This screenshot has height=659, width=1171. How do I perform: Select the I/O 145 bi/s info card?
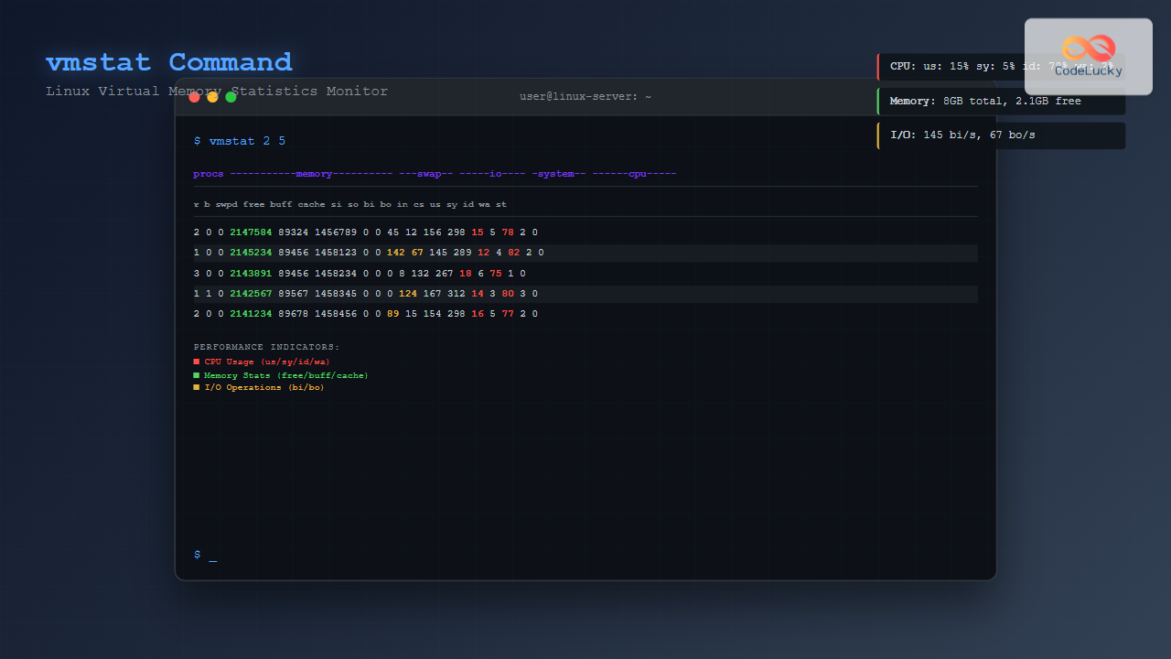click(x=1001, y=135)
